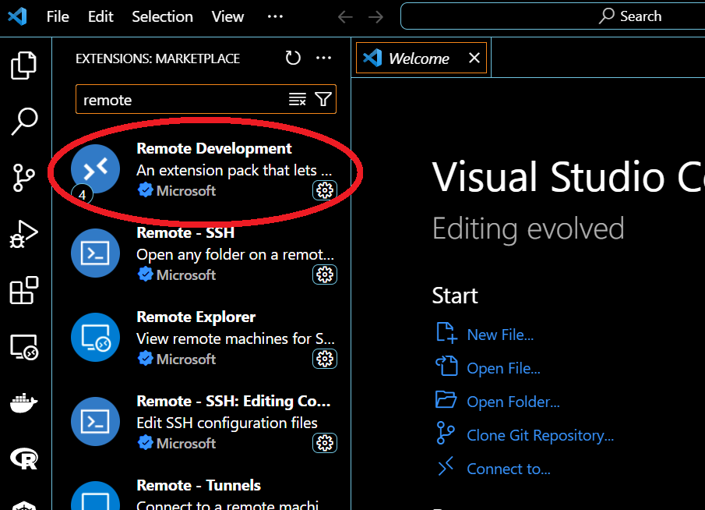Screen dimensions: 705x510
Task: Close the Welcome tab
Action: pos(474,58)
